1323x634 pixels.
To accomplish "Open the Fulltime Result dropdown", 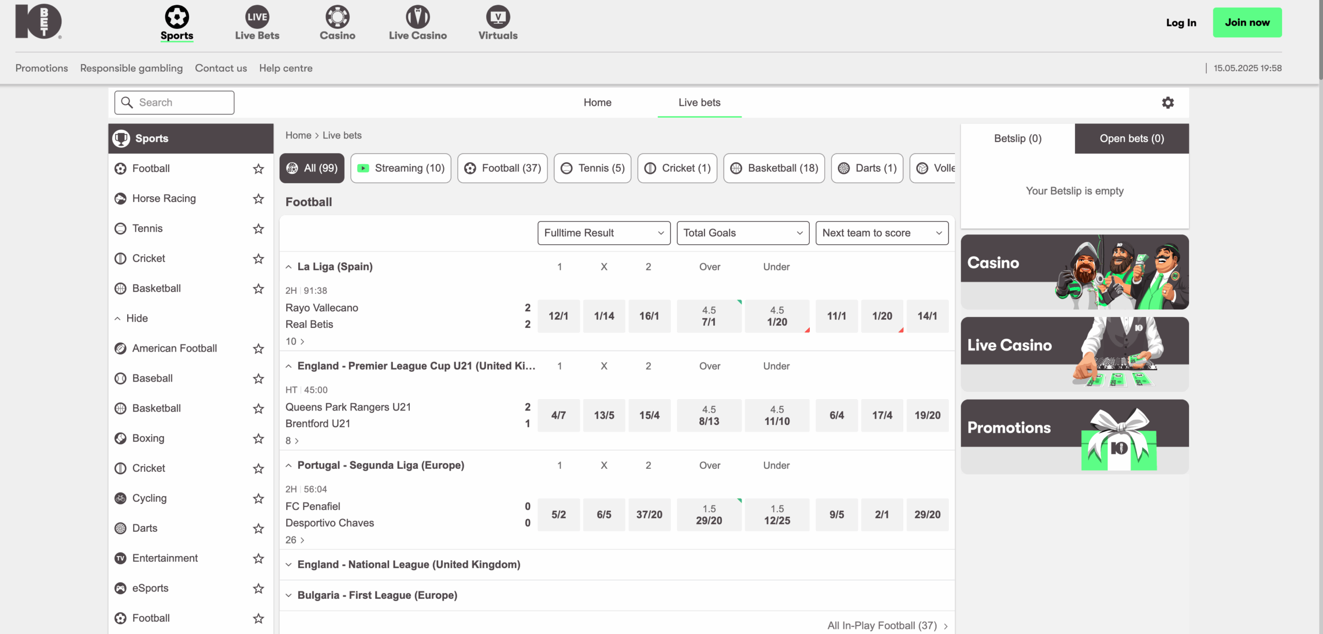I will tap(604, 233).
